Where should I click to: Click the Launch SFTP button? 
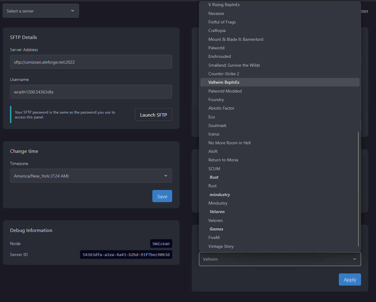click(153, 115)
